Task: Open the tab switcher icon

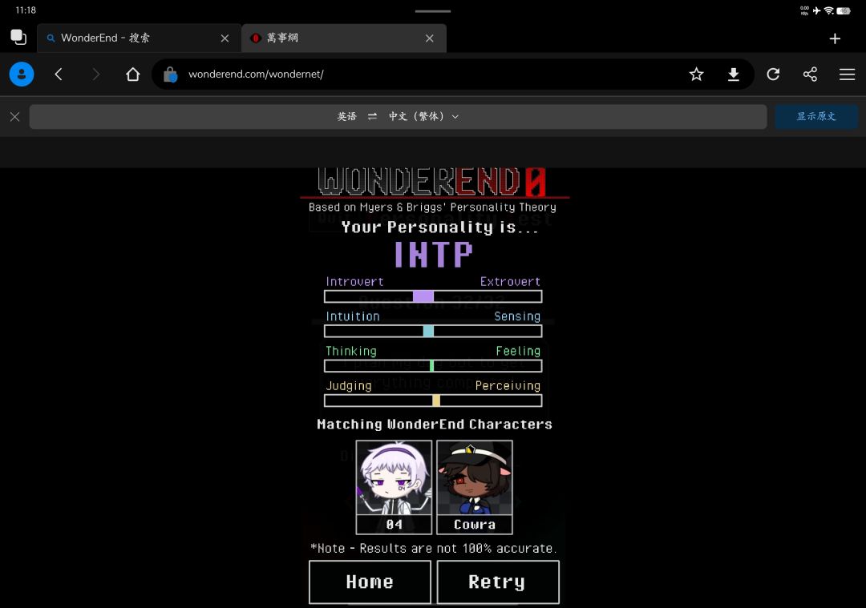Action: tap(18, 37)
